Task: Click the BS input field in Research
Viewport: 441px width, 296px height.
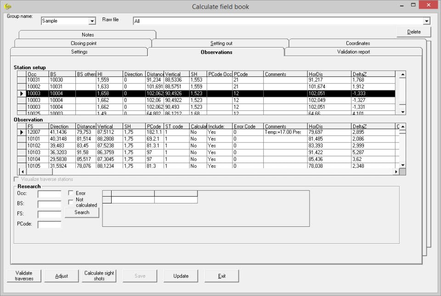Action: (x=50, y=204)
